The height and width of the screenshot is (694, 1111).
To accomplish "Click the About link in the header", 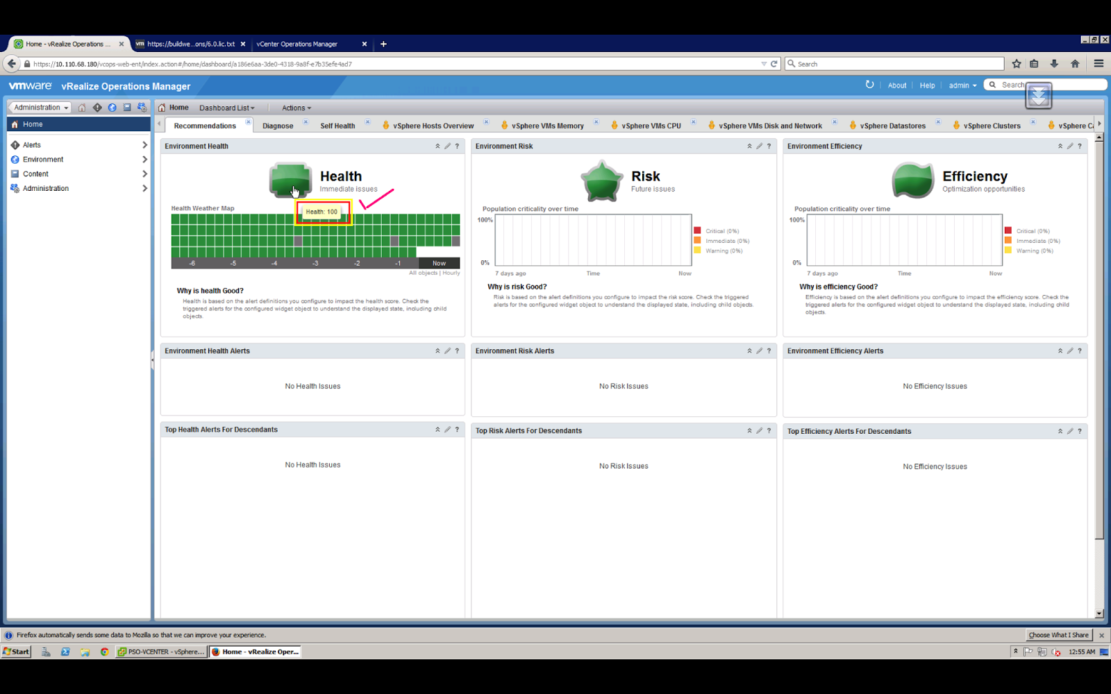I will pyautogui.click(x=896, y=85).
